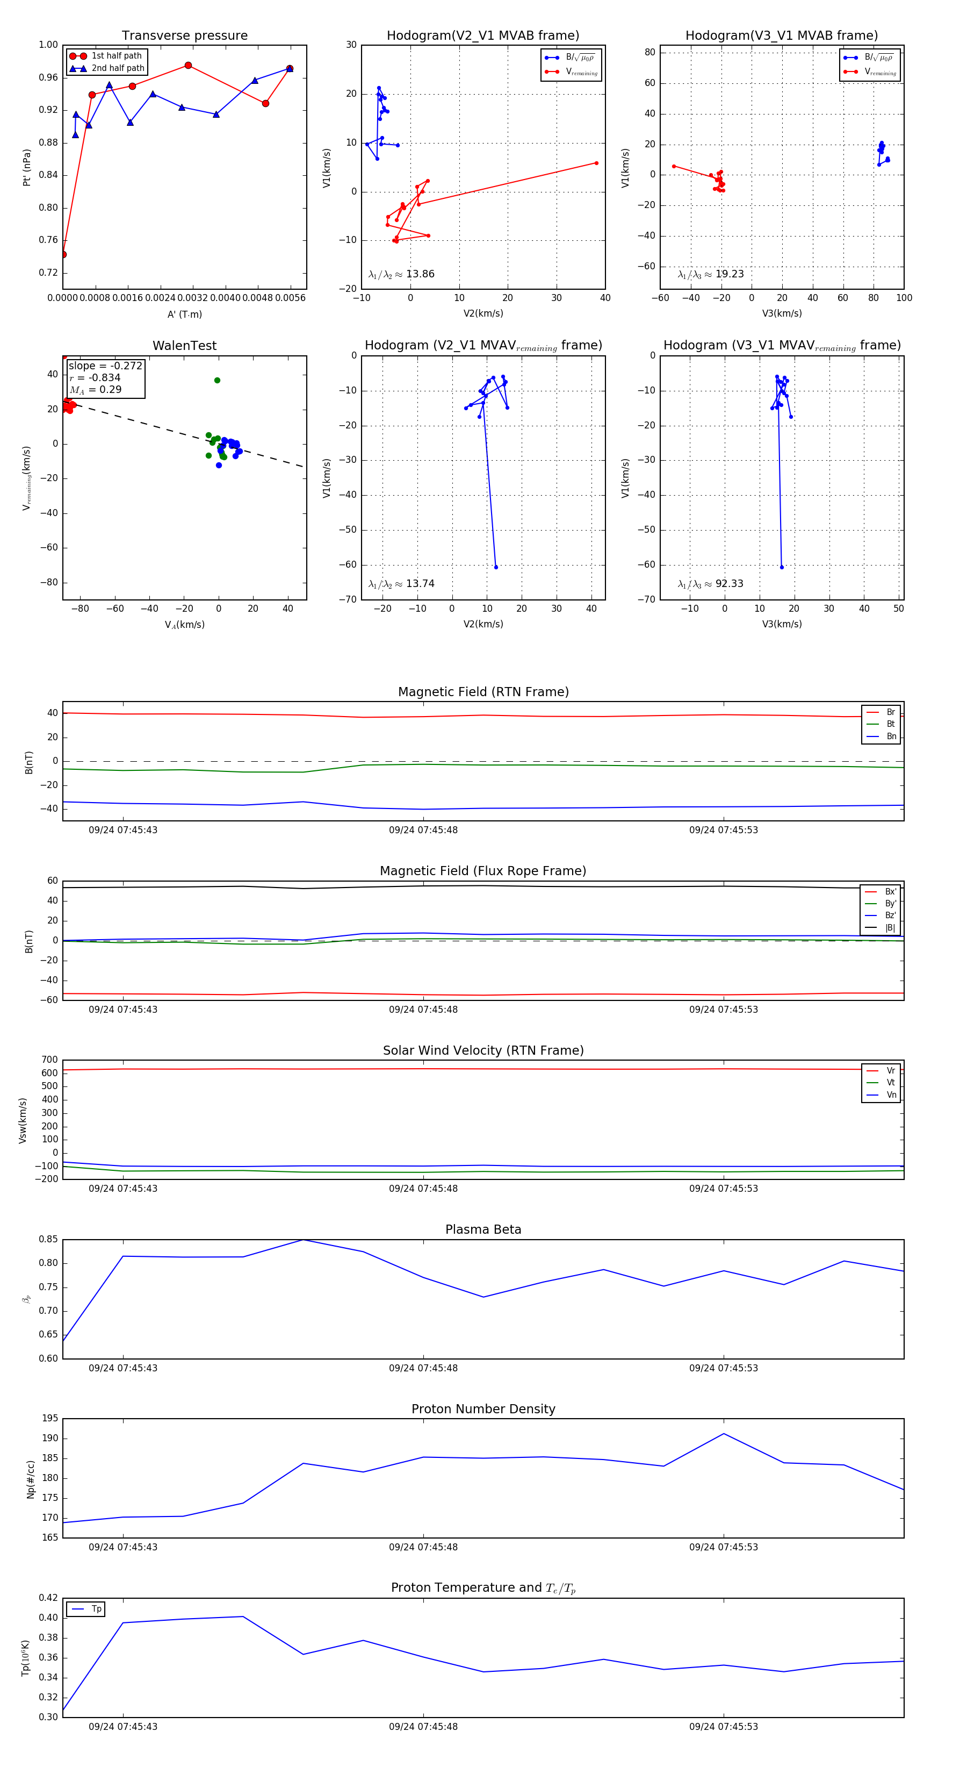The width and height of the screenshot is (967, 1774).
Task: Select the 'Tp' legend entry
Action: tap(86, 1610)
